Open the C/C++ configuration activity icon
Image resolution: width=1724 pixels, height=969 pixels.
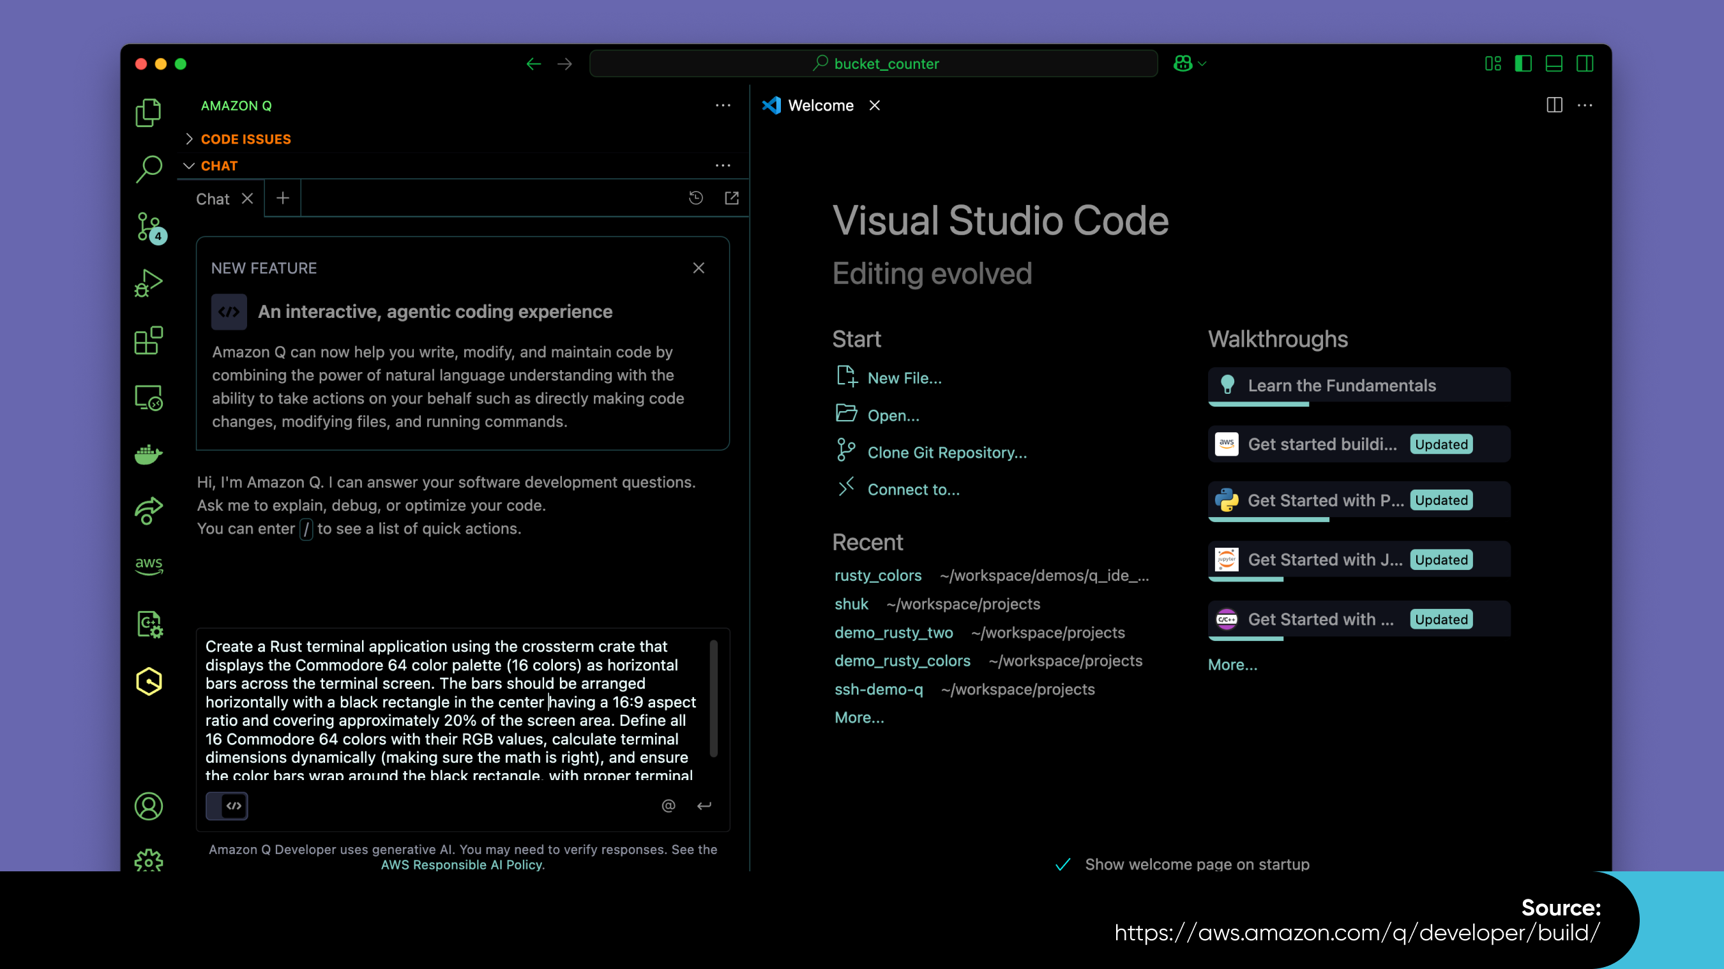(149, 624)
